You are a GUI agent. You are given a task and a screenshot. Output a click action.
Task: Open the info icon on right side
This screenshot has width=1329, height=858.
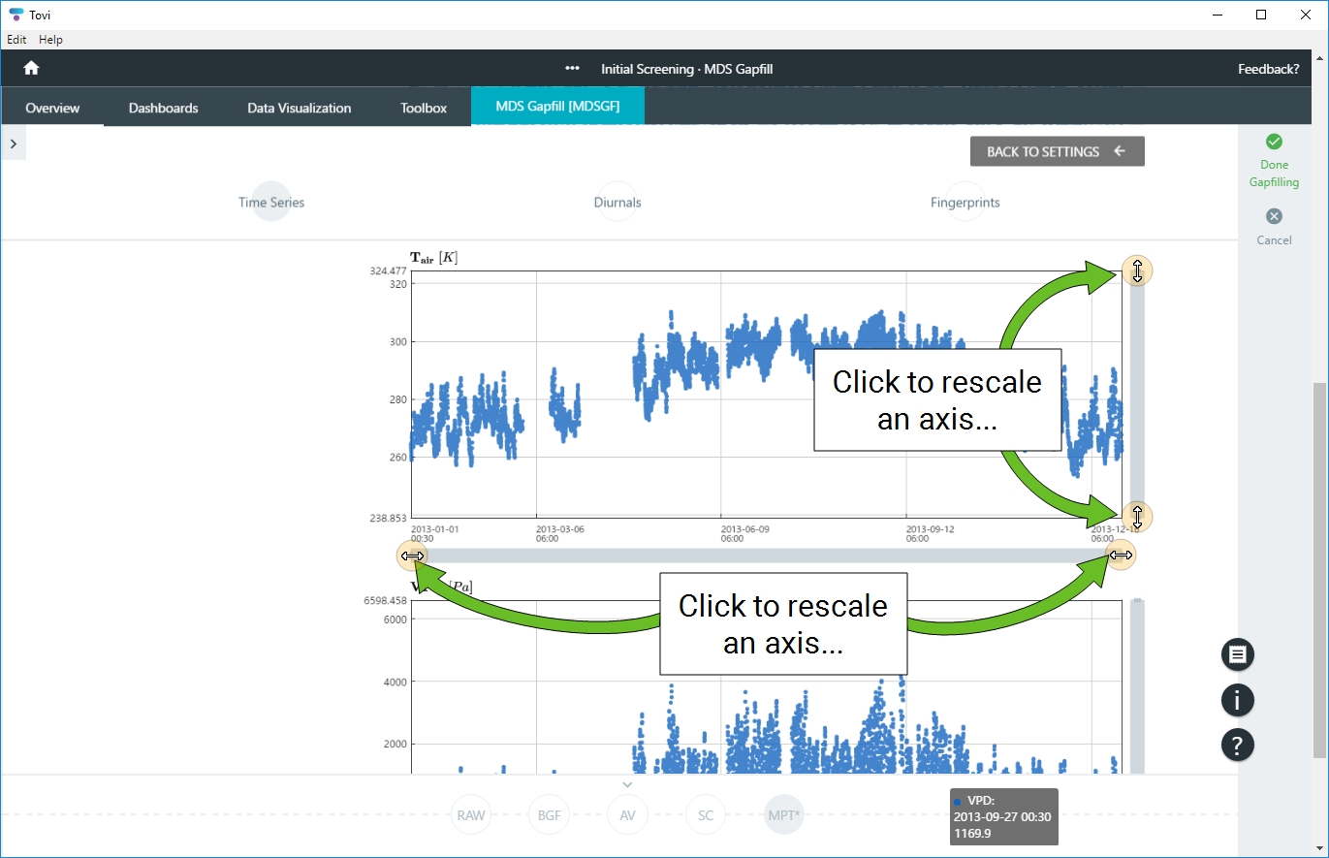1237,700
